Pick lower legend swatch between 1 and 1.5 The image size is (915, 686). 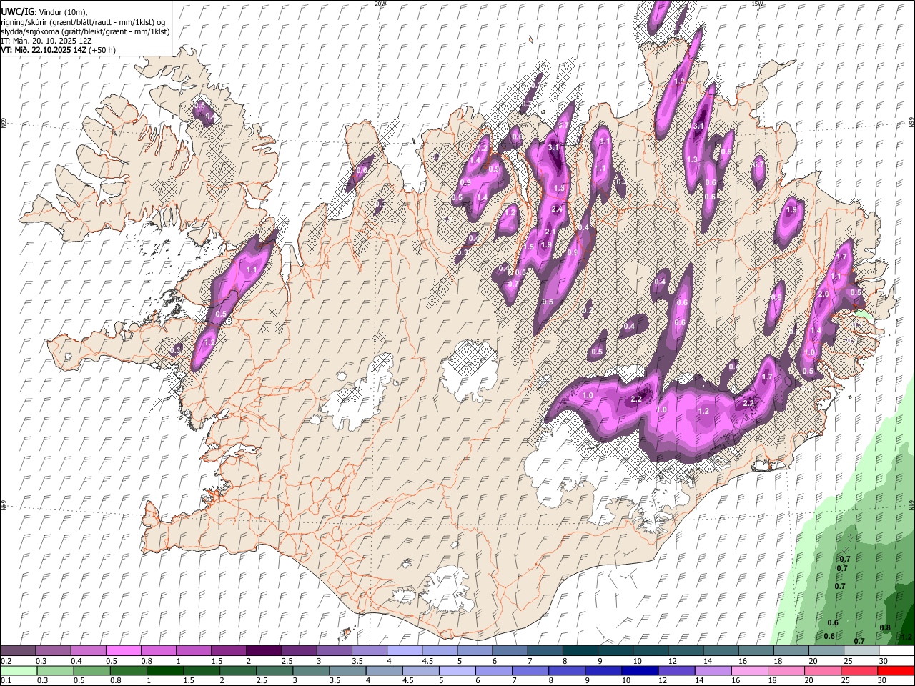[164, 671]
